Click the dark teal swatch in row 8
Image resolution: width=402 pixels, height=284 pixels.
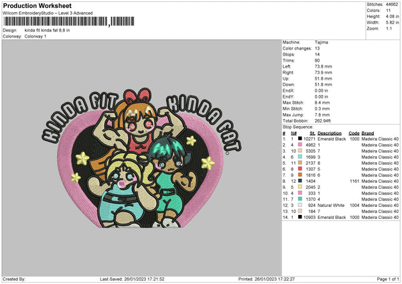click(299, 181)
